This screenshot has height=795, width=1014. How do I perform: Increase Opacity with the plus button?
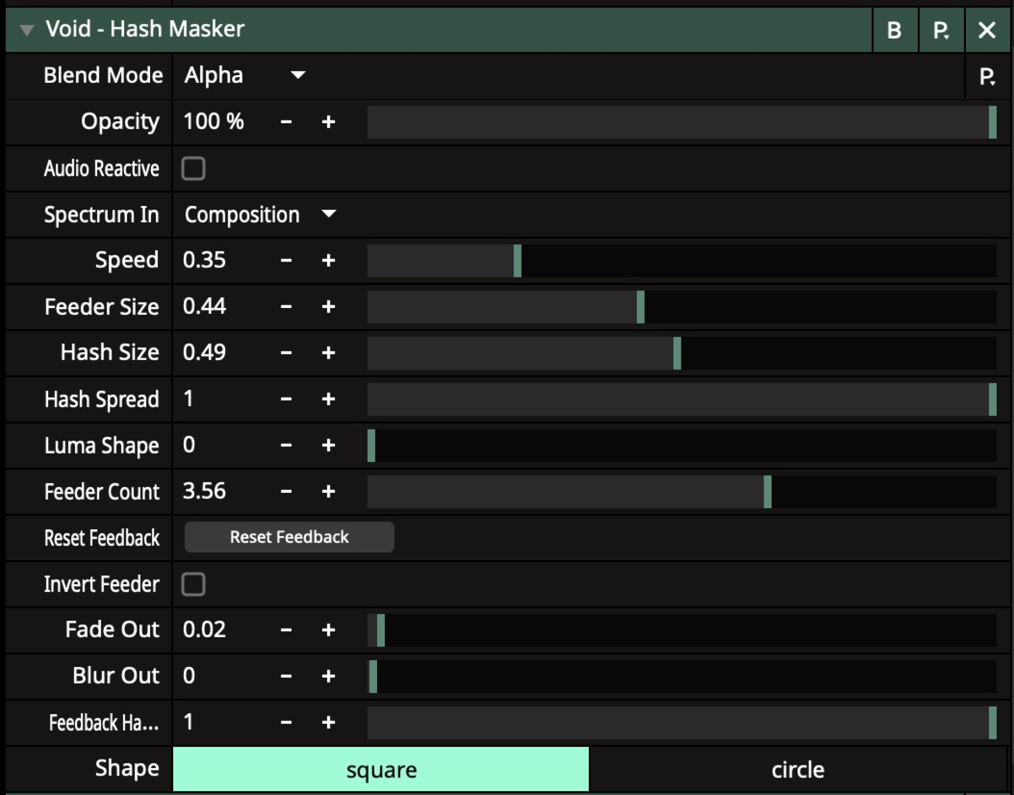328,122
